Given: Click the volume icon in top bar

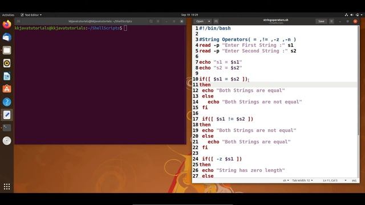Looking at the screenshot, I should tap(352, 15).
